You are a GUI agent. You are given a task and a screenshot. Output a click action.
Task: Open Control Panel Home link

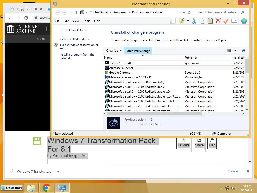click(x=73, y=30)
